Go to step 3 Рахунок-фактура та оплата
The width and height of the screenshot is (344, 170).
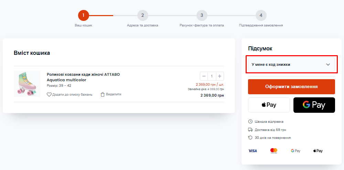(x=202, y=15)
